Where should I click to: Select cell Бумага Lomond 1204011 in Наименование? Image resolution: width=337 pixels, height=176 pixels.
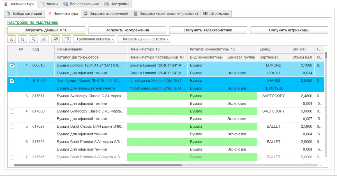coord(91,65)
